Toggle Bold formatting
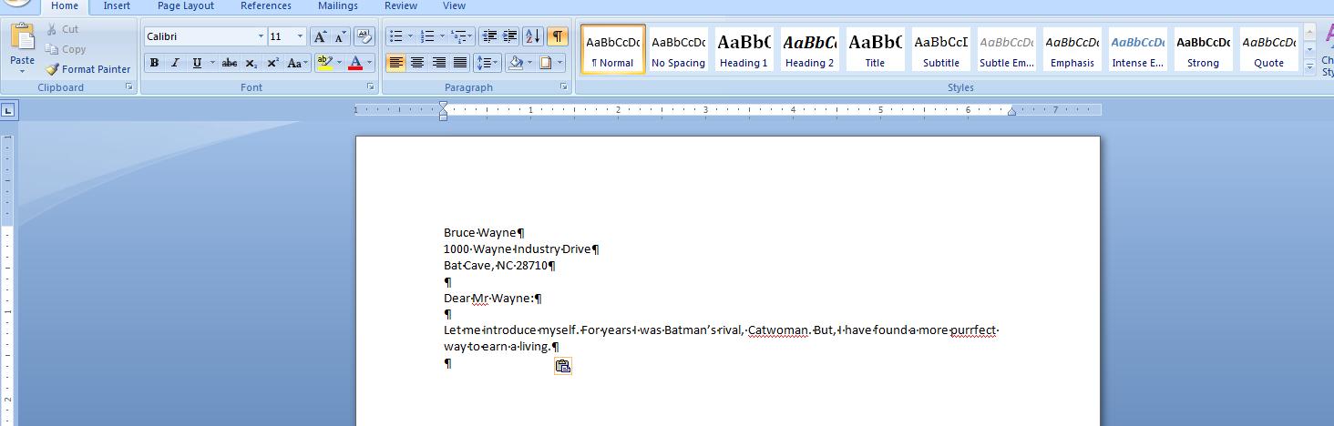 [x=154, y=63]
